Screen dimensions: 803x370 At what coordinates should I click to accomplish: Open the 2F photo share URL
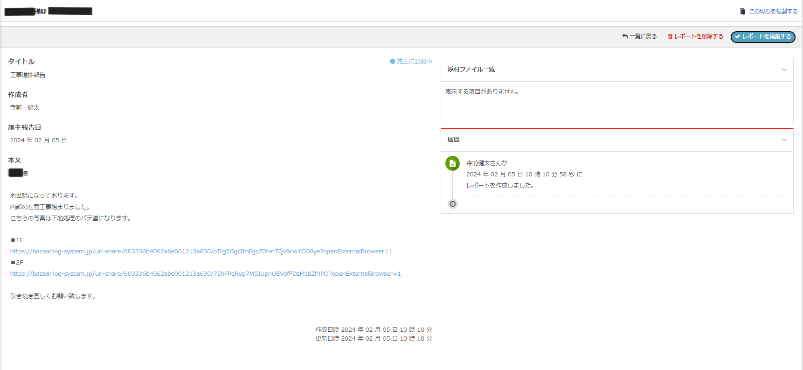205,274
